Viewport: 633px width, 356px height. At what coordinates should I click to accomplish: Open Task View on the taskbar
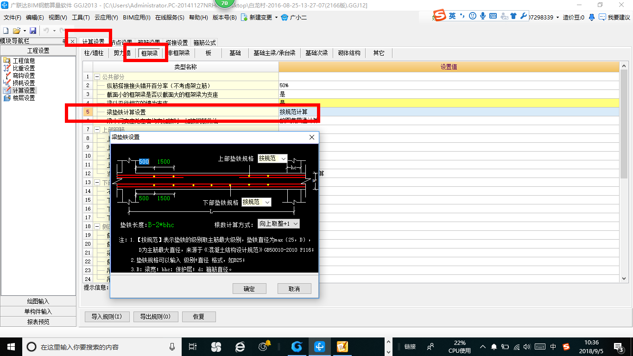193,346
